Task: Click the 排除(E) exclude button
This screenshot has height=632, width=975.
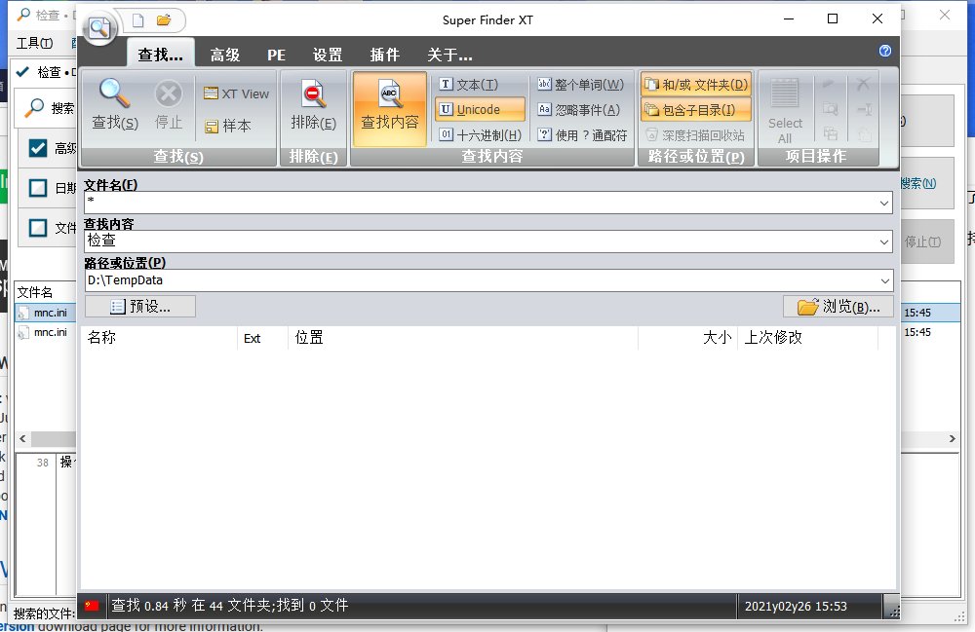Action: [x=313, y=104]
